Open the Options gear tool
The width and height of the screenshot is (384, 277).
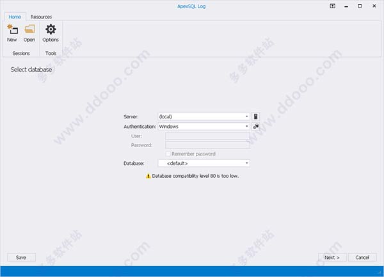(x=51, y=33)
